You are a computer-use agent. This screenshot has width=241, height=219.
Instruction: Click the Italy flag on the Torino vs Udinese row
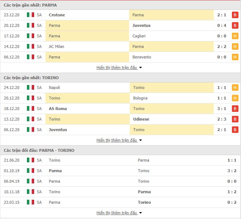pyautogui.click(x=31, y=119)
